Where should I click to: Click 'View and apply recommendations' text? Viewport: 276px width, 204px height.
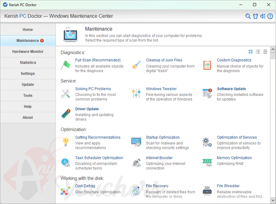click(x=91, y=146)
